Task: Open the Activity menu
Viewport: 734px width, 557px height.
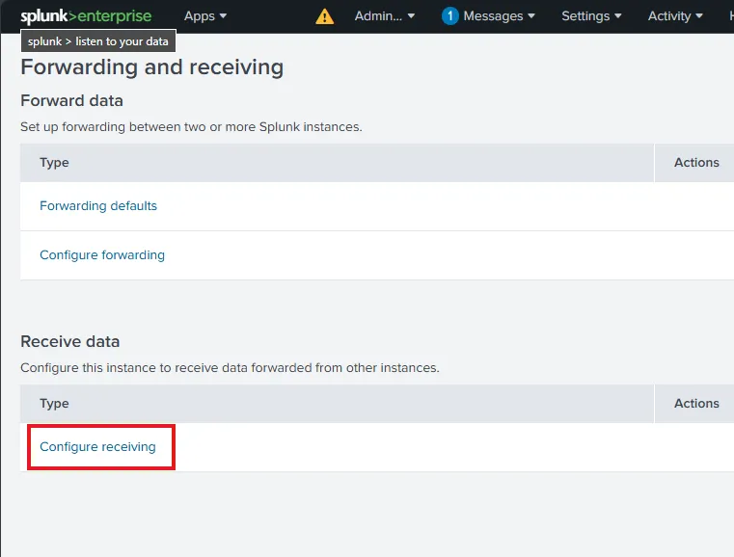Action: (x=675, y=16)
